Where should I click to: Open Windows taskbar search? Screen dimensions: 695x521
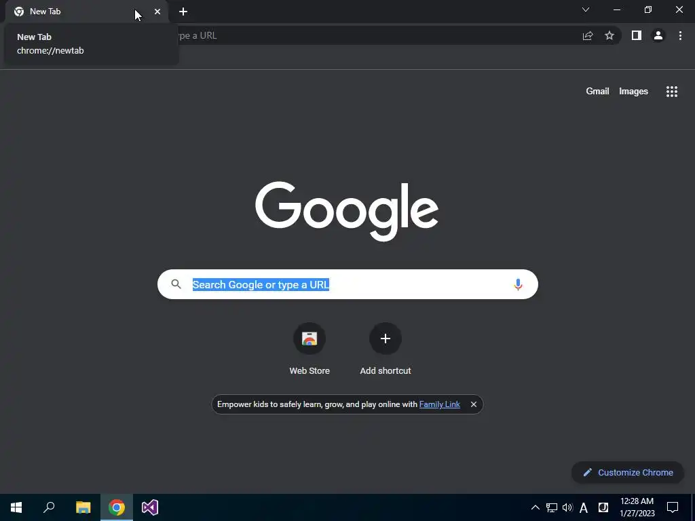tap(49, 507)
